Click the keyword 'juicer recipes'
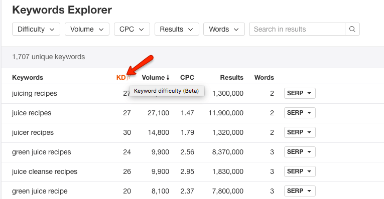The image size is (384, 199). (33, 133)
